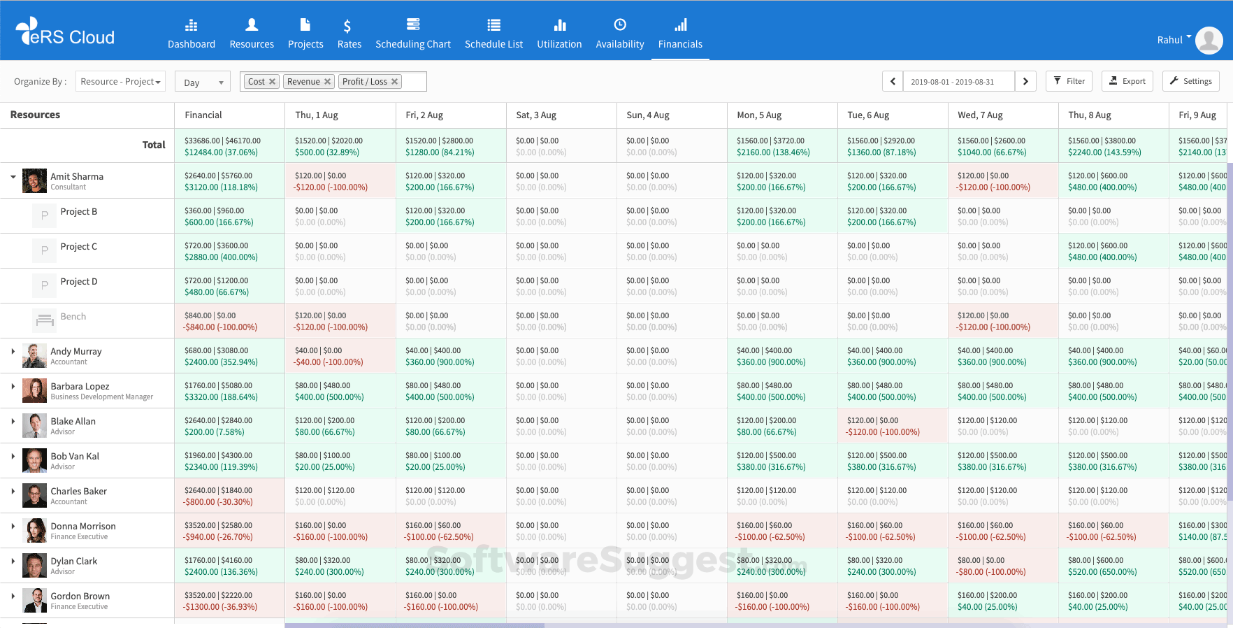Viewport: 1233px width, 628px height.
Task: Click the Export button
Action: point(1127,81)
